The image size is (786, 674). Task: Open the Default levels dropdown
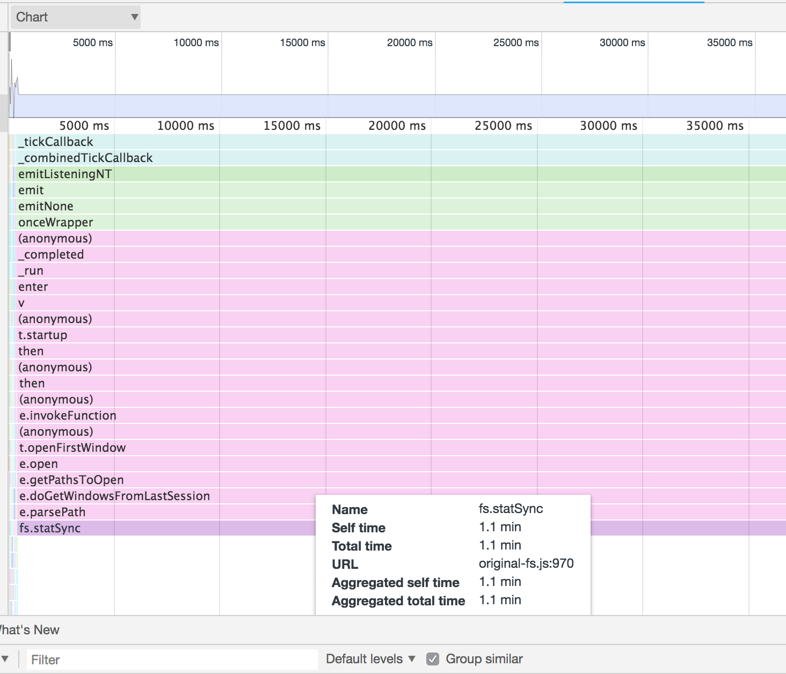(369, 658)
